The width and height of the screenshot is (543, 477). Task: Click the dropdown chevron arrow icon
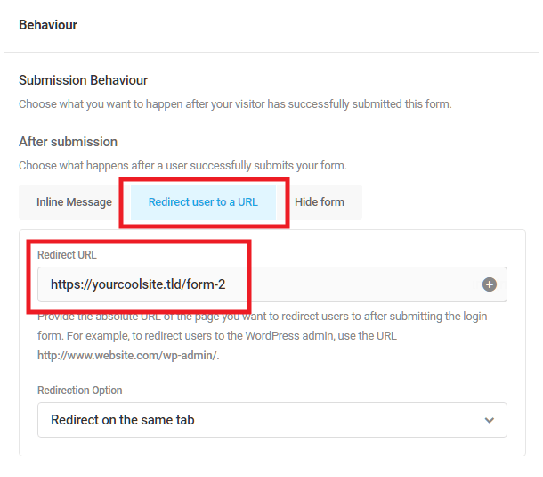pyautogui.click(x=489, y=420)
